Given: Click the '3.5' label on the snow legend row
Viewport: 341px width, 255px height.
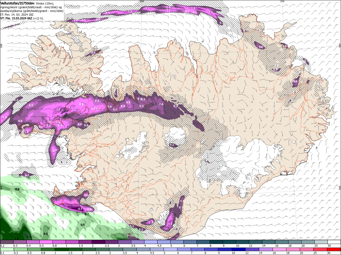Looking at the screenshot, I should (133, 246).
